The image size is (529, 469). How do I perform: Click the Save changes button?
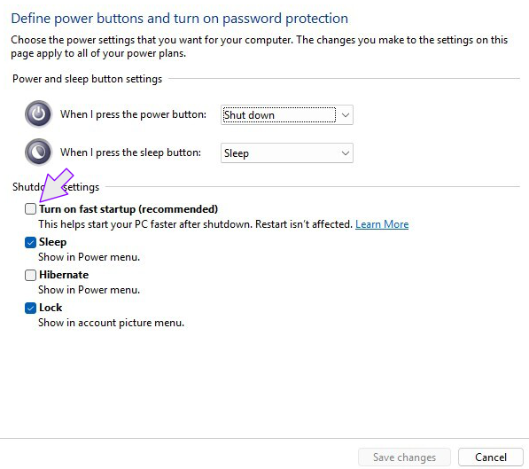click(x=404, y=457)
